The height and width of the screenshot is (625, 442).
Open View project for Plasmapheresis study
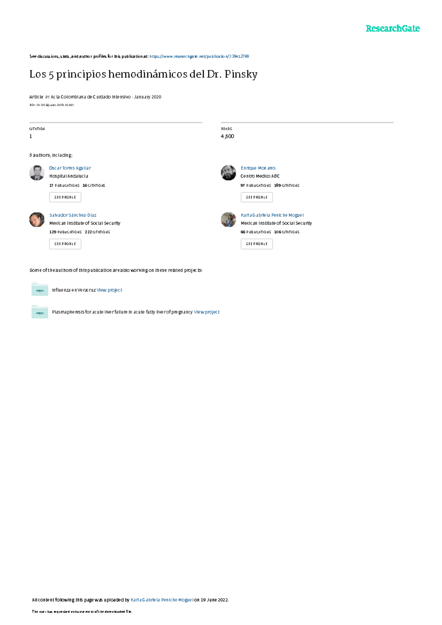(x=207, y=312)
